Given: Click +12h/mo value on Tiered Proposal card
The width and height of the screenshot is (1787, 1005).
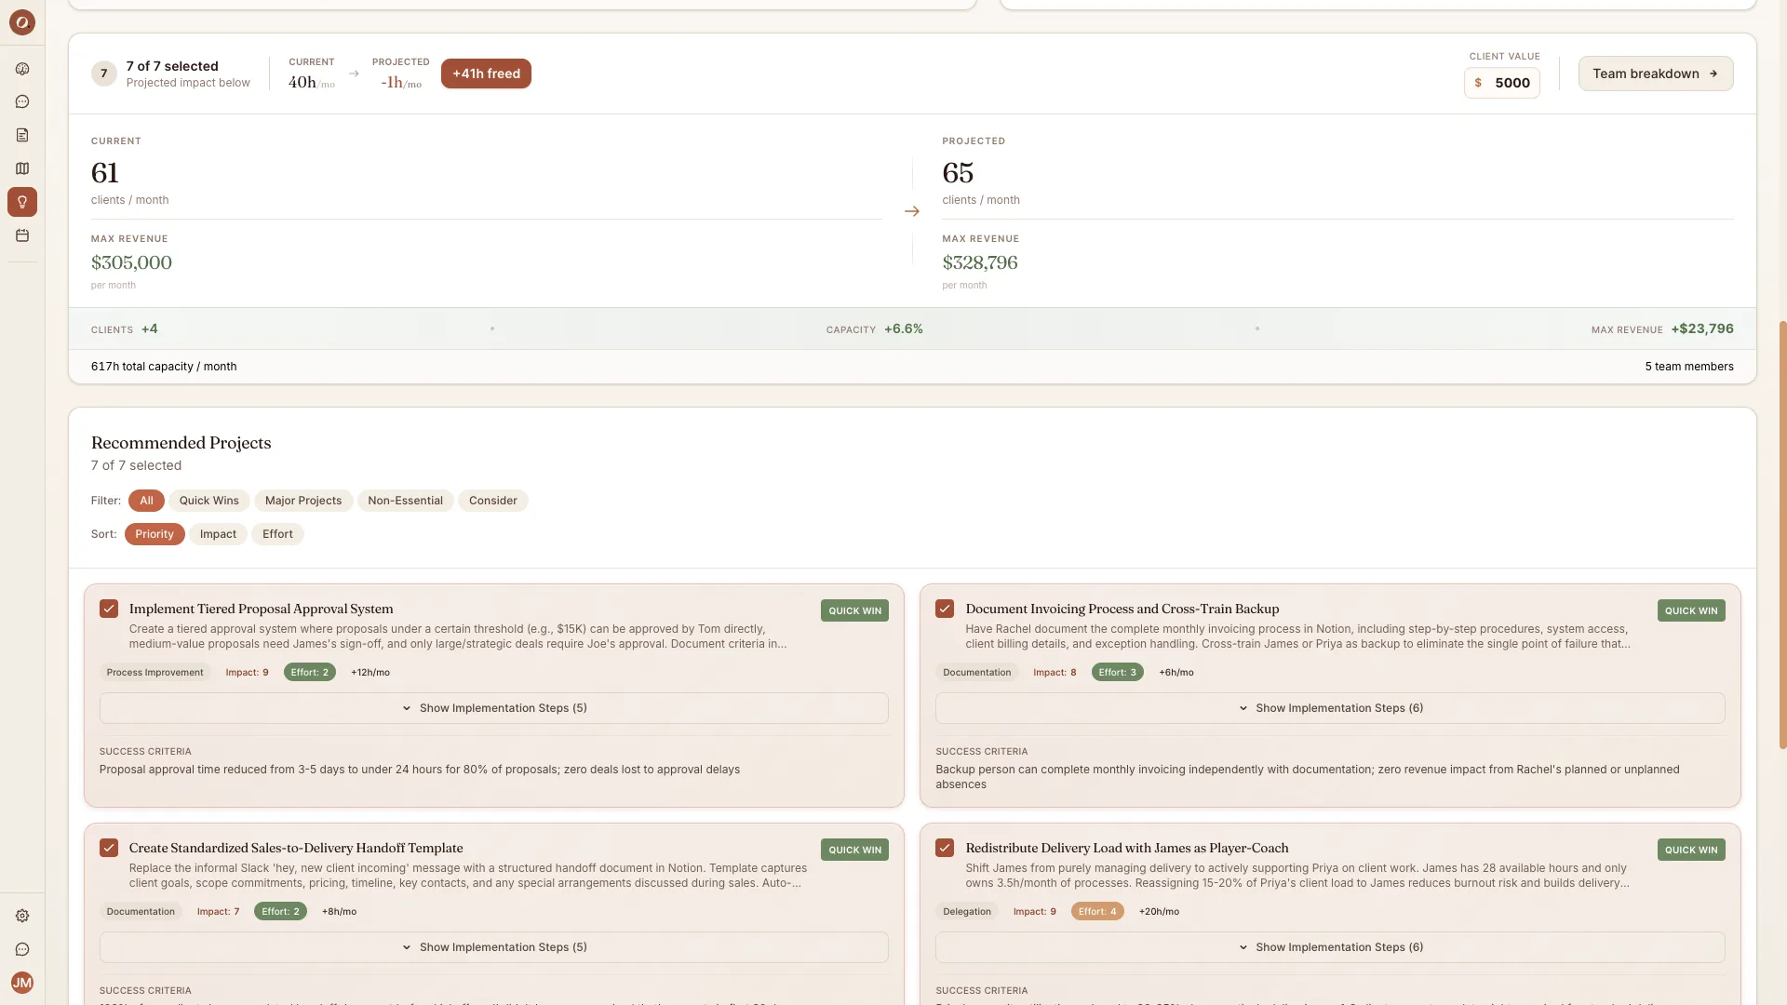Looking at the screenshot, I should coord(370,672).
